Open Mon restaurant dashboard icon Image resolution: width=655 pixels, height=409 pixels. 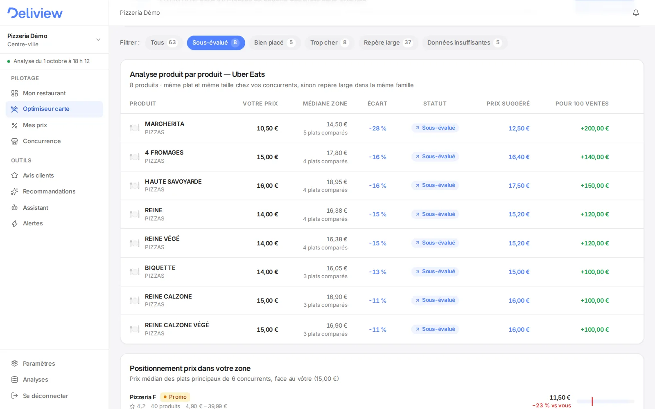14,93
